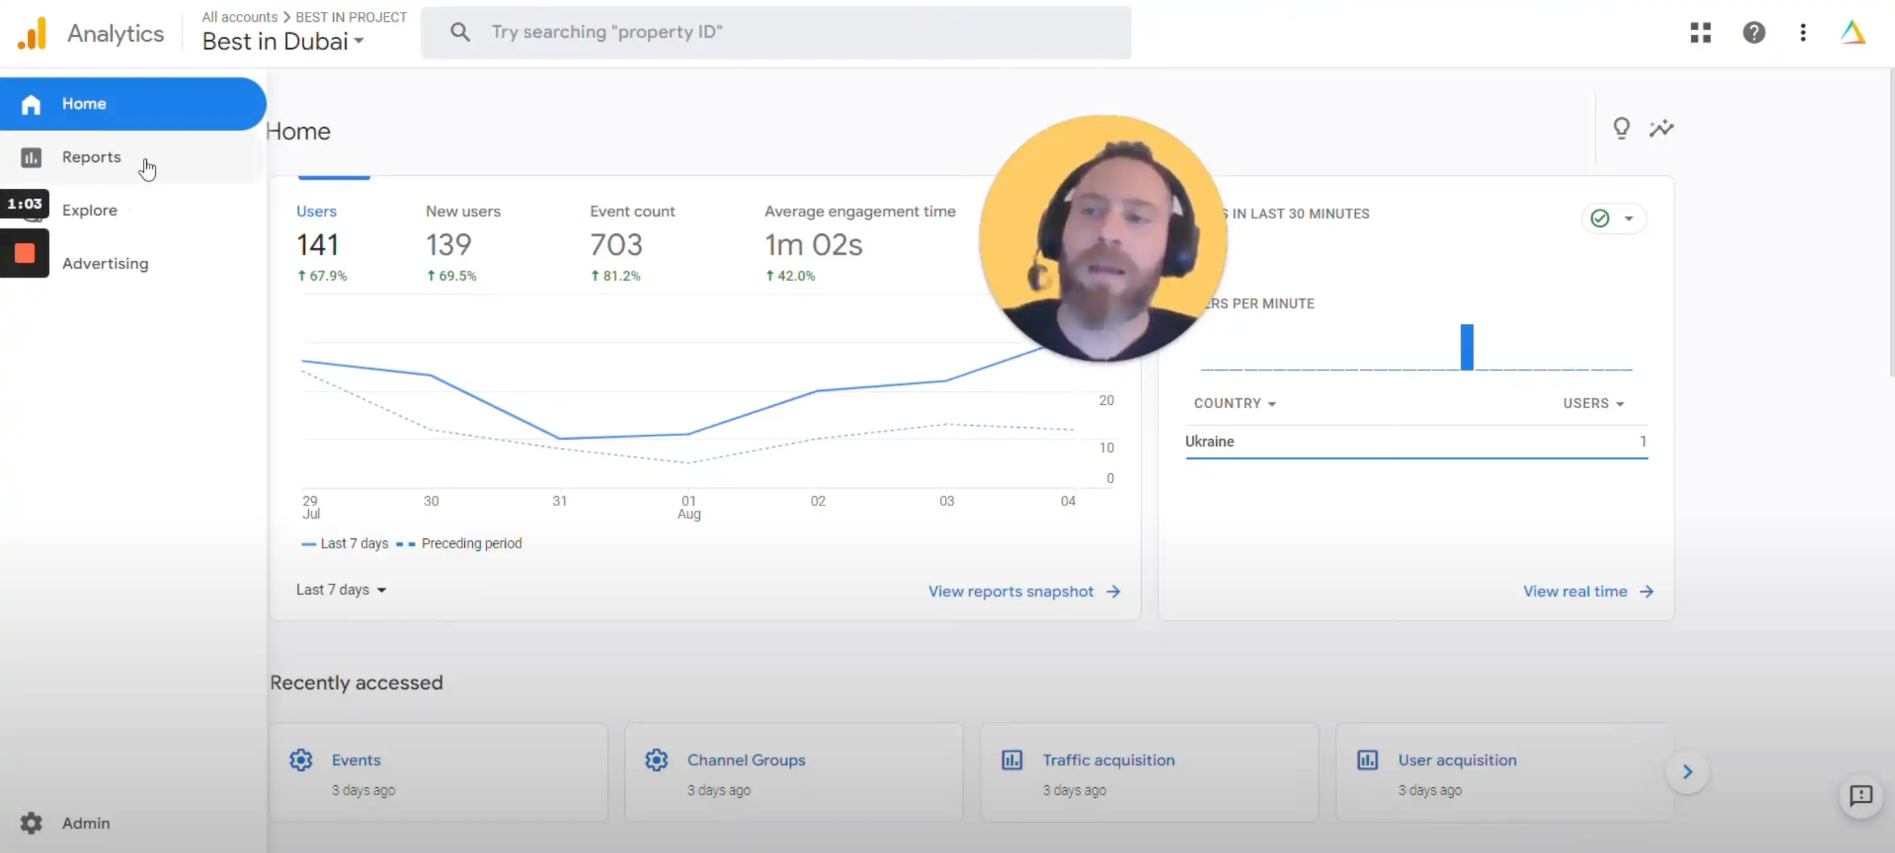Click the Traffic acquisition report icon
This screenshot has width=1895, height=853.
(x=1012, y=760)
